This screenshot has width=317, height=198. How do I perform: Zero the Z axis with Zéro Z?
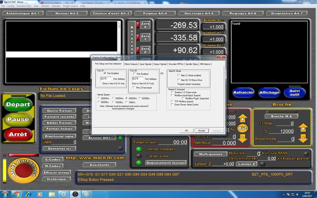145,50
